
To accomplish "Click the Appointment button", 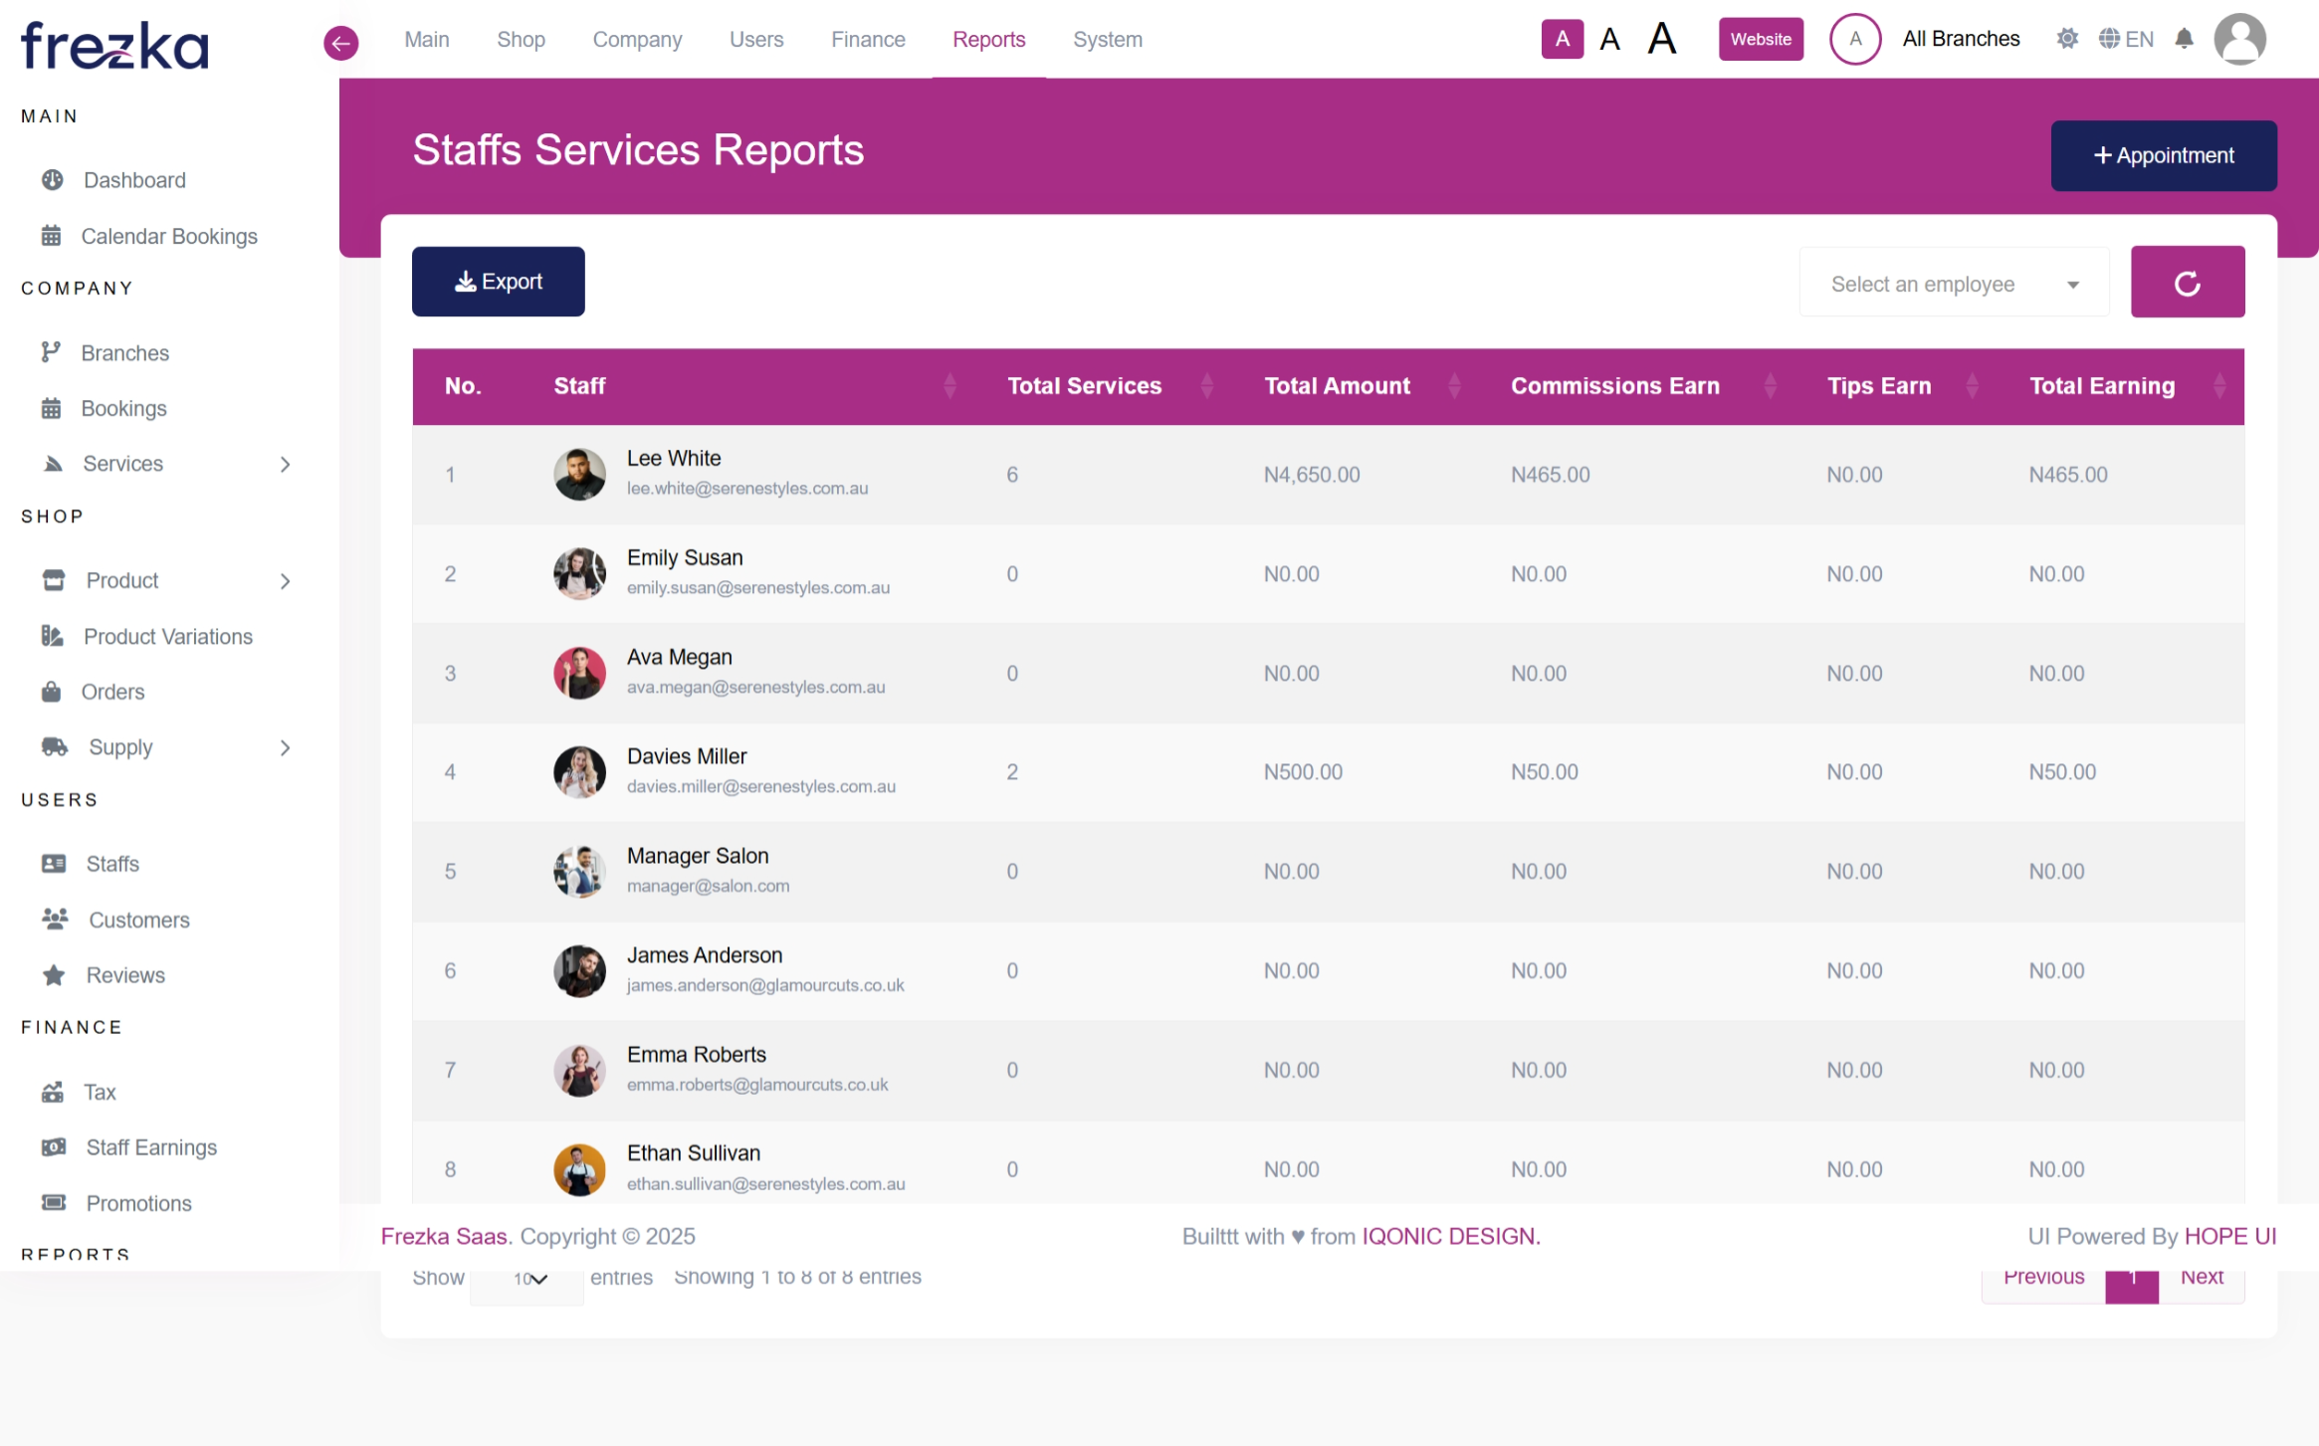I will (2163, 155).
